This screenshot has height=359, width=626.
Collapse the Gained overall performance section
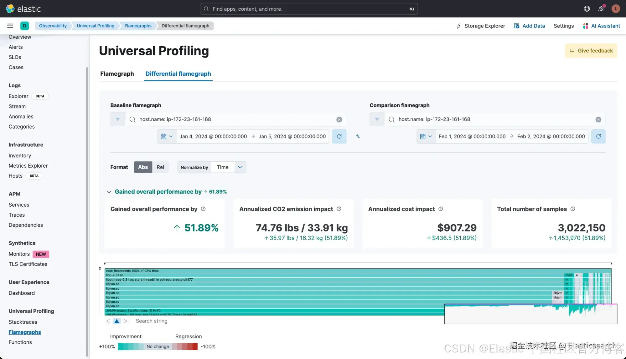click(x=109, y=192)
